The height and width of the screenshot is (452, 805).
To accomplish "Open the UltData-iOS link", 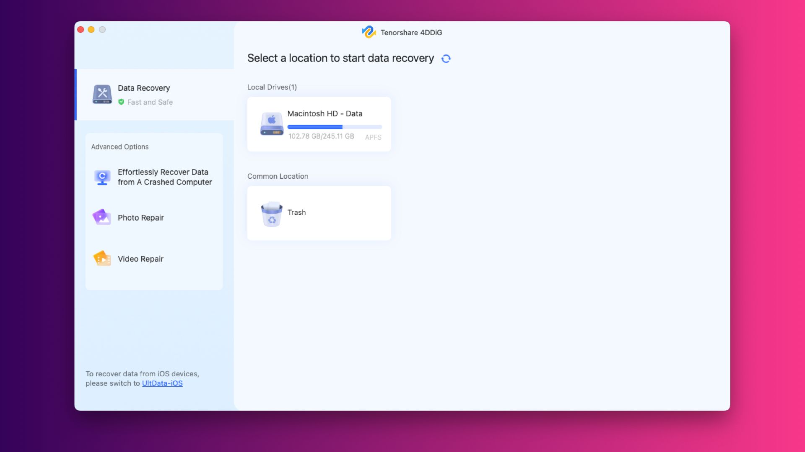I will pos(162,383).
